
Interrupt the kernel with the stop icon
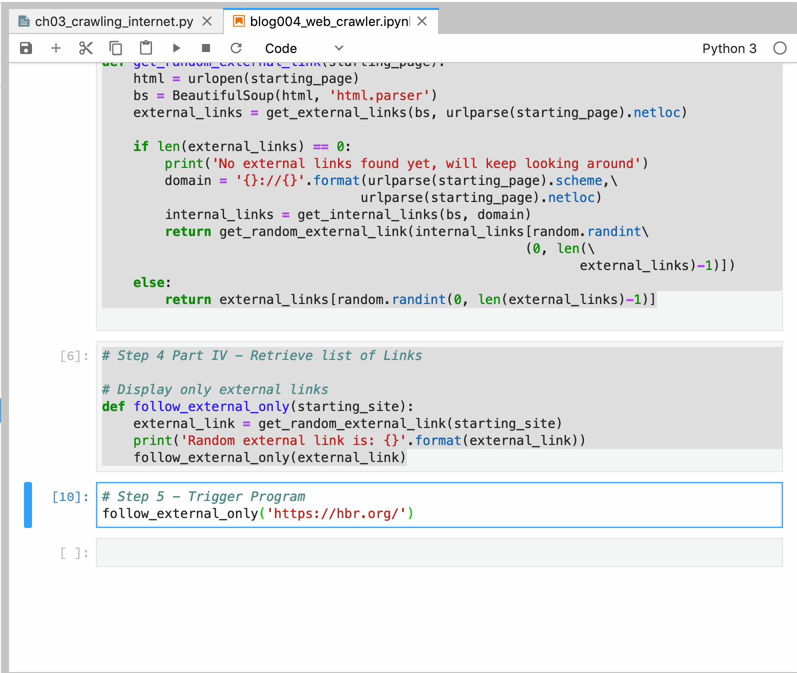pos(206,48)
